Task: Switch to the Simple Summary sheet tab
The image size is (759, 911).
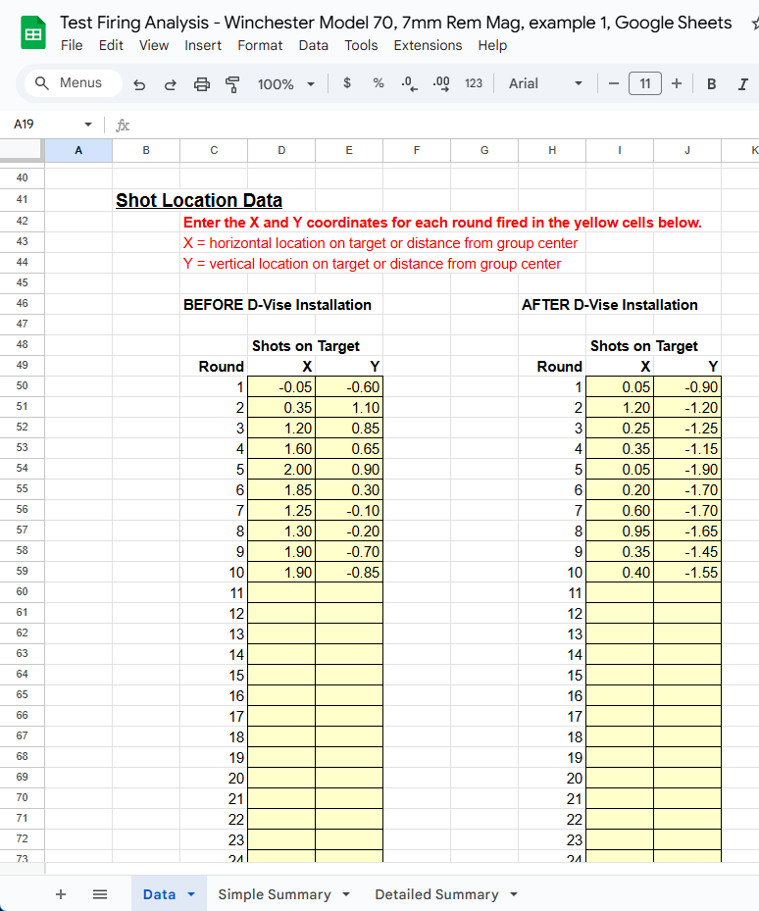Action: tap(275, 894)
